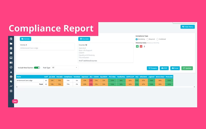Open the question mark help sidebar icon
206x129 pixels.
coord(11,82)
